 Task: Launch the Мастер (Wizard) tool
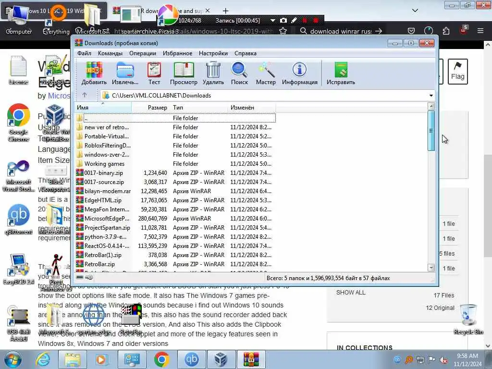coord(266,73)
